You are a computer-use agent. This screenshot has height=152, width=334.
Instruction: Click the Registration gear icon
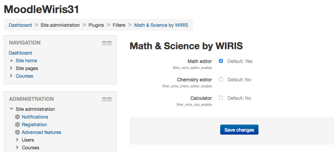[17, 125]
